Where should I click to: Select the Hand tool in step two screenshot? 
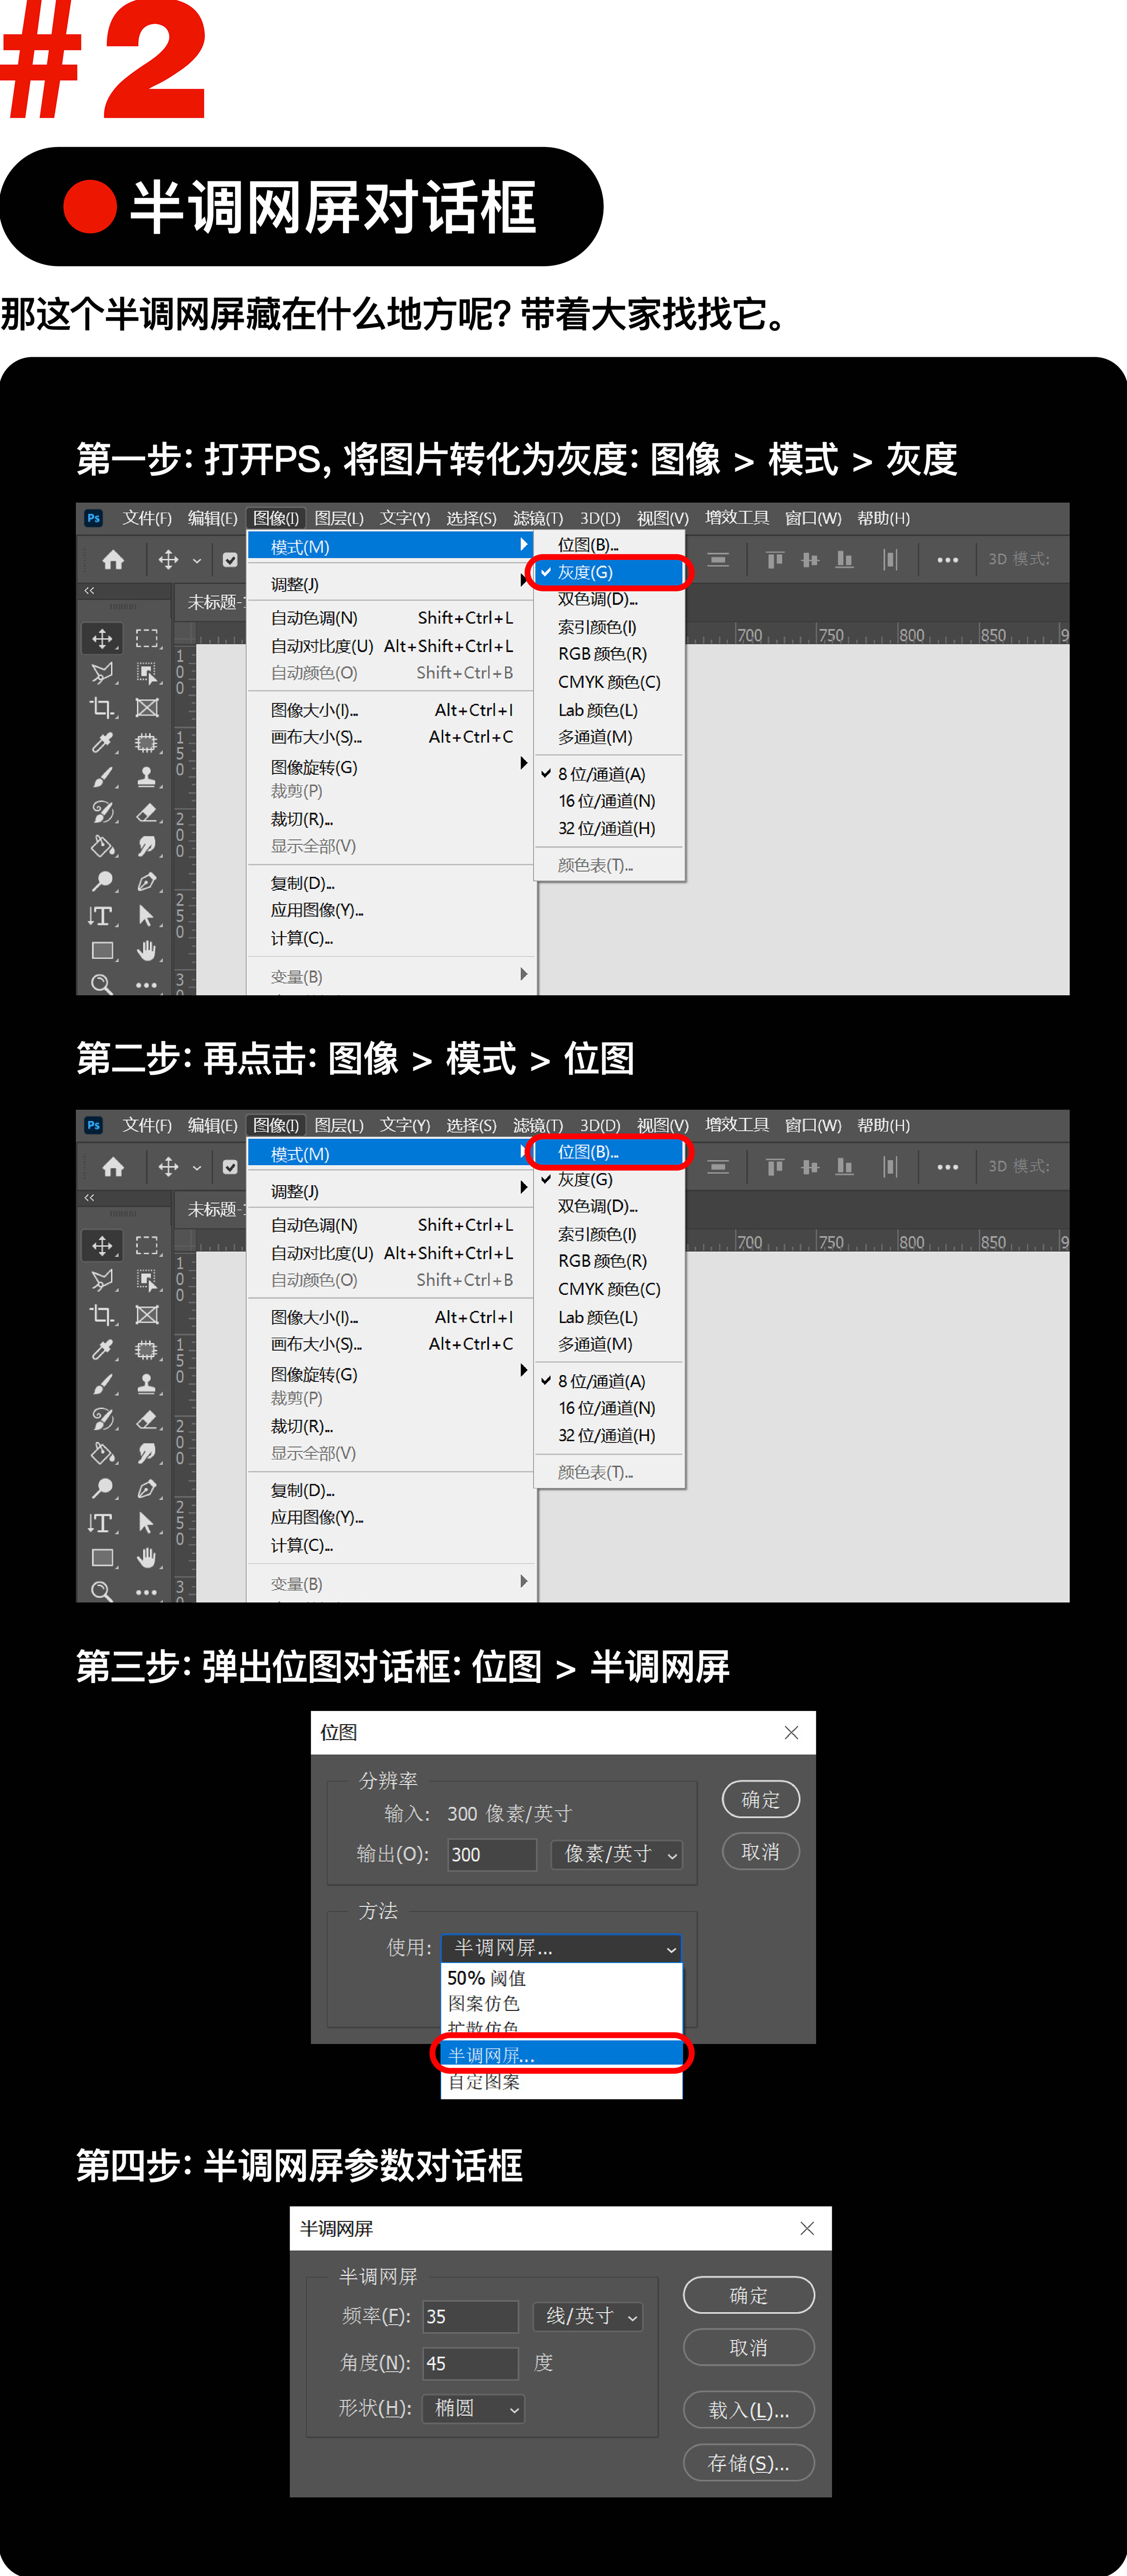pos(147,1558)
